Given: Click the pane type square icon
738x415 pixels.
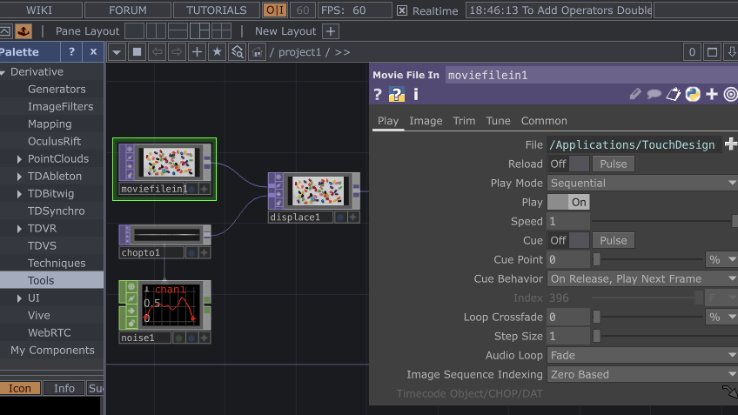Looking at the screenshot, I should pos(137,51).
